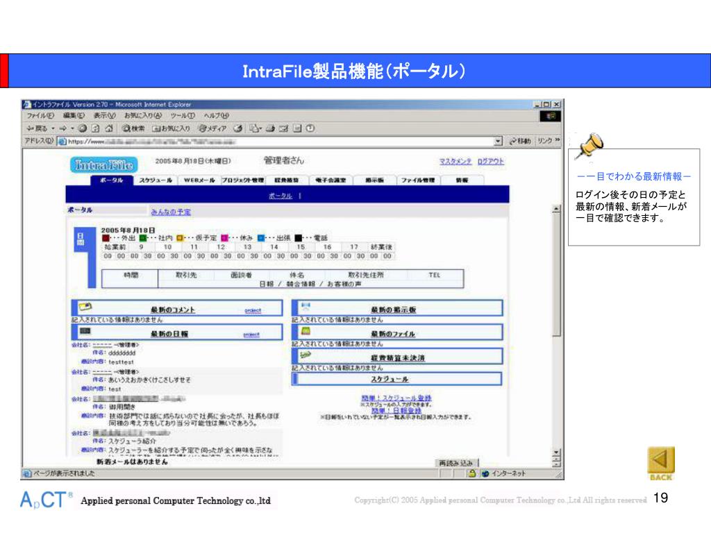
Task: Switch to the 経費精算 tab
Action: tap(287, 180)
